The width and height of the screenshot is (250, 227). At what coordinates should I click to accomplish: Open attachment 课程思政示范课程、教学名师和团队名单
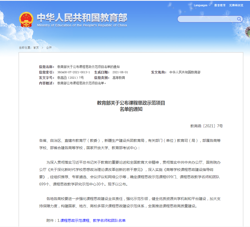(93, 221)
